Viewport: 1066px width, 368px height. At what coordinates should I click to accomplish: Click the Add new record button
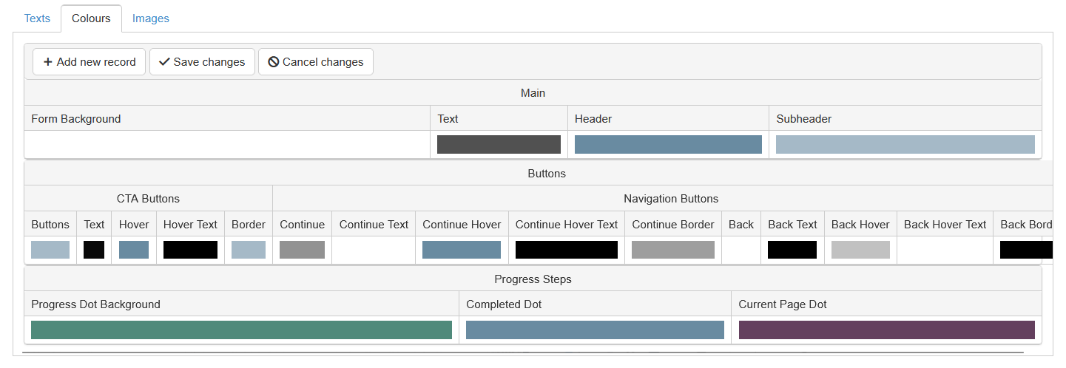tap(89, 62)
